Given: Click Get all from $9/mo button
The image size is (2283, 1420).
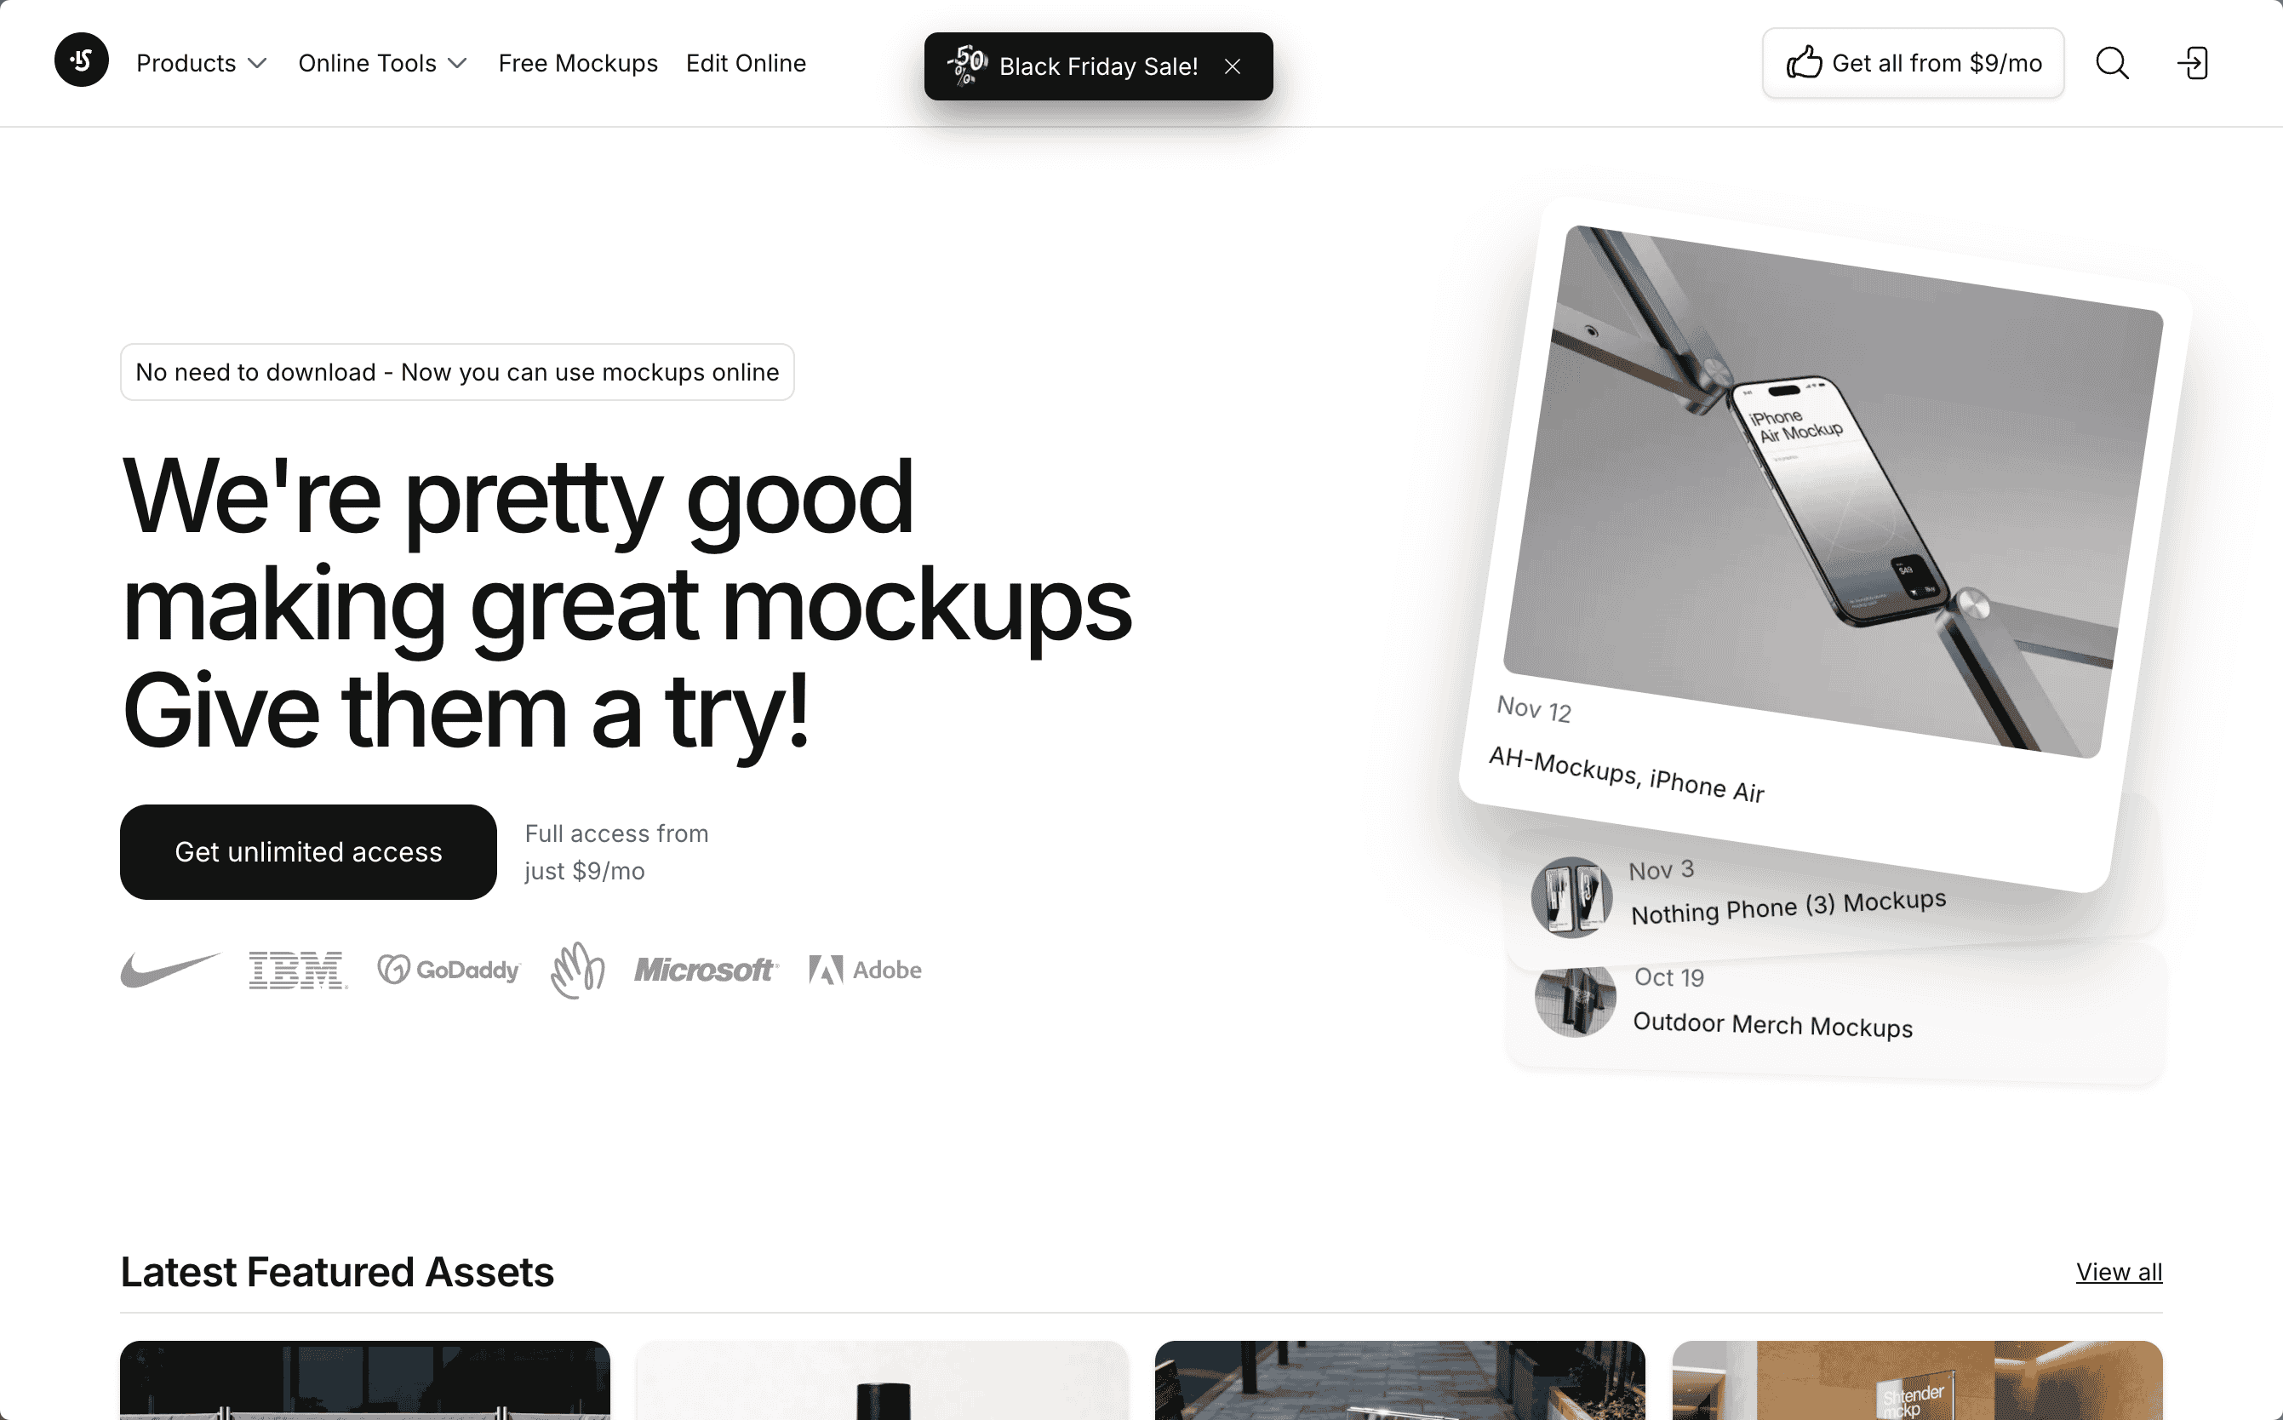Looking at the screenshot, I should click(x=1913, y=63).
